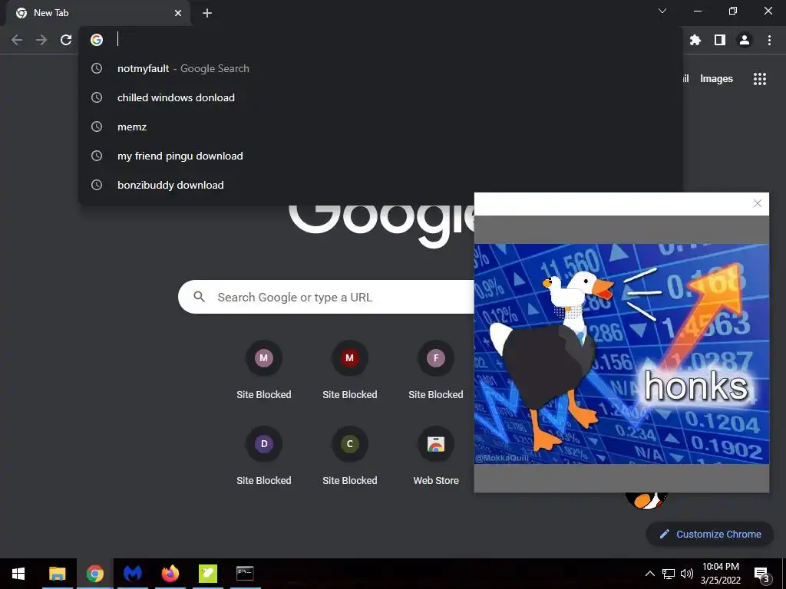This screenshot has width=786, height=589.
Task: Reload the page with the refresh icon
Action: (x=66, y=40)
